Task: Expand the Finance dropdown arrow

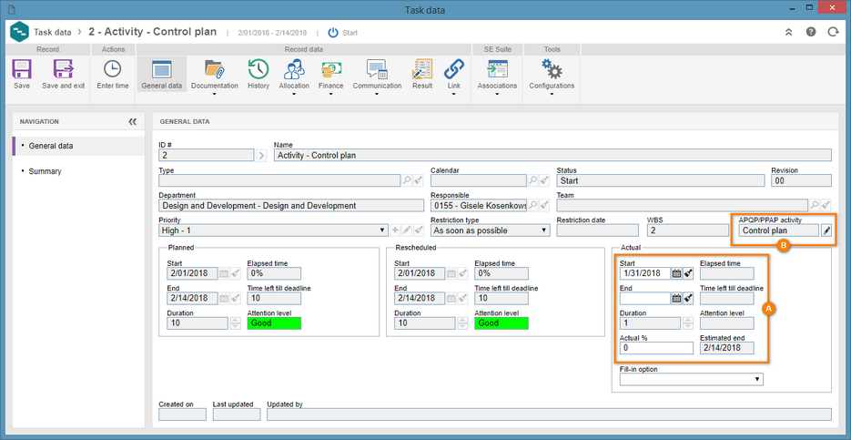Action: click(330, 94)
